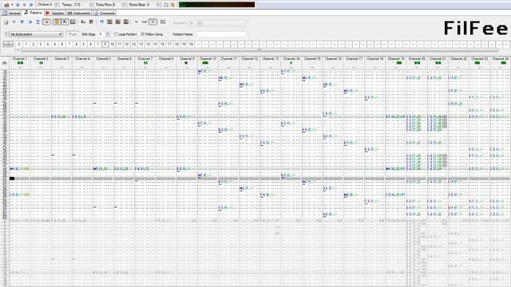Image resolution: width=511 pixels, height=287 pixels.
Task: Click the highlighted 'hi' toolbar icon
Action: (153, 22)
